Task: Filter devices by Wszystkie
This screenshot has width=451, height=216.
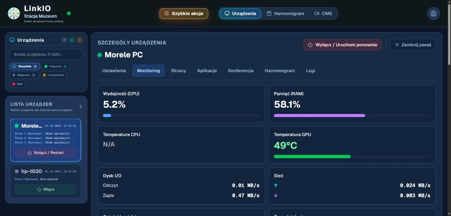Action: [x=25, y=66]
